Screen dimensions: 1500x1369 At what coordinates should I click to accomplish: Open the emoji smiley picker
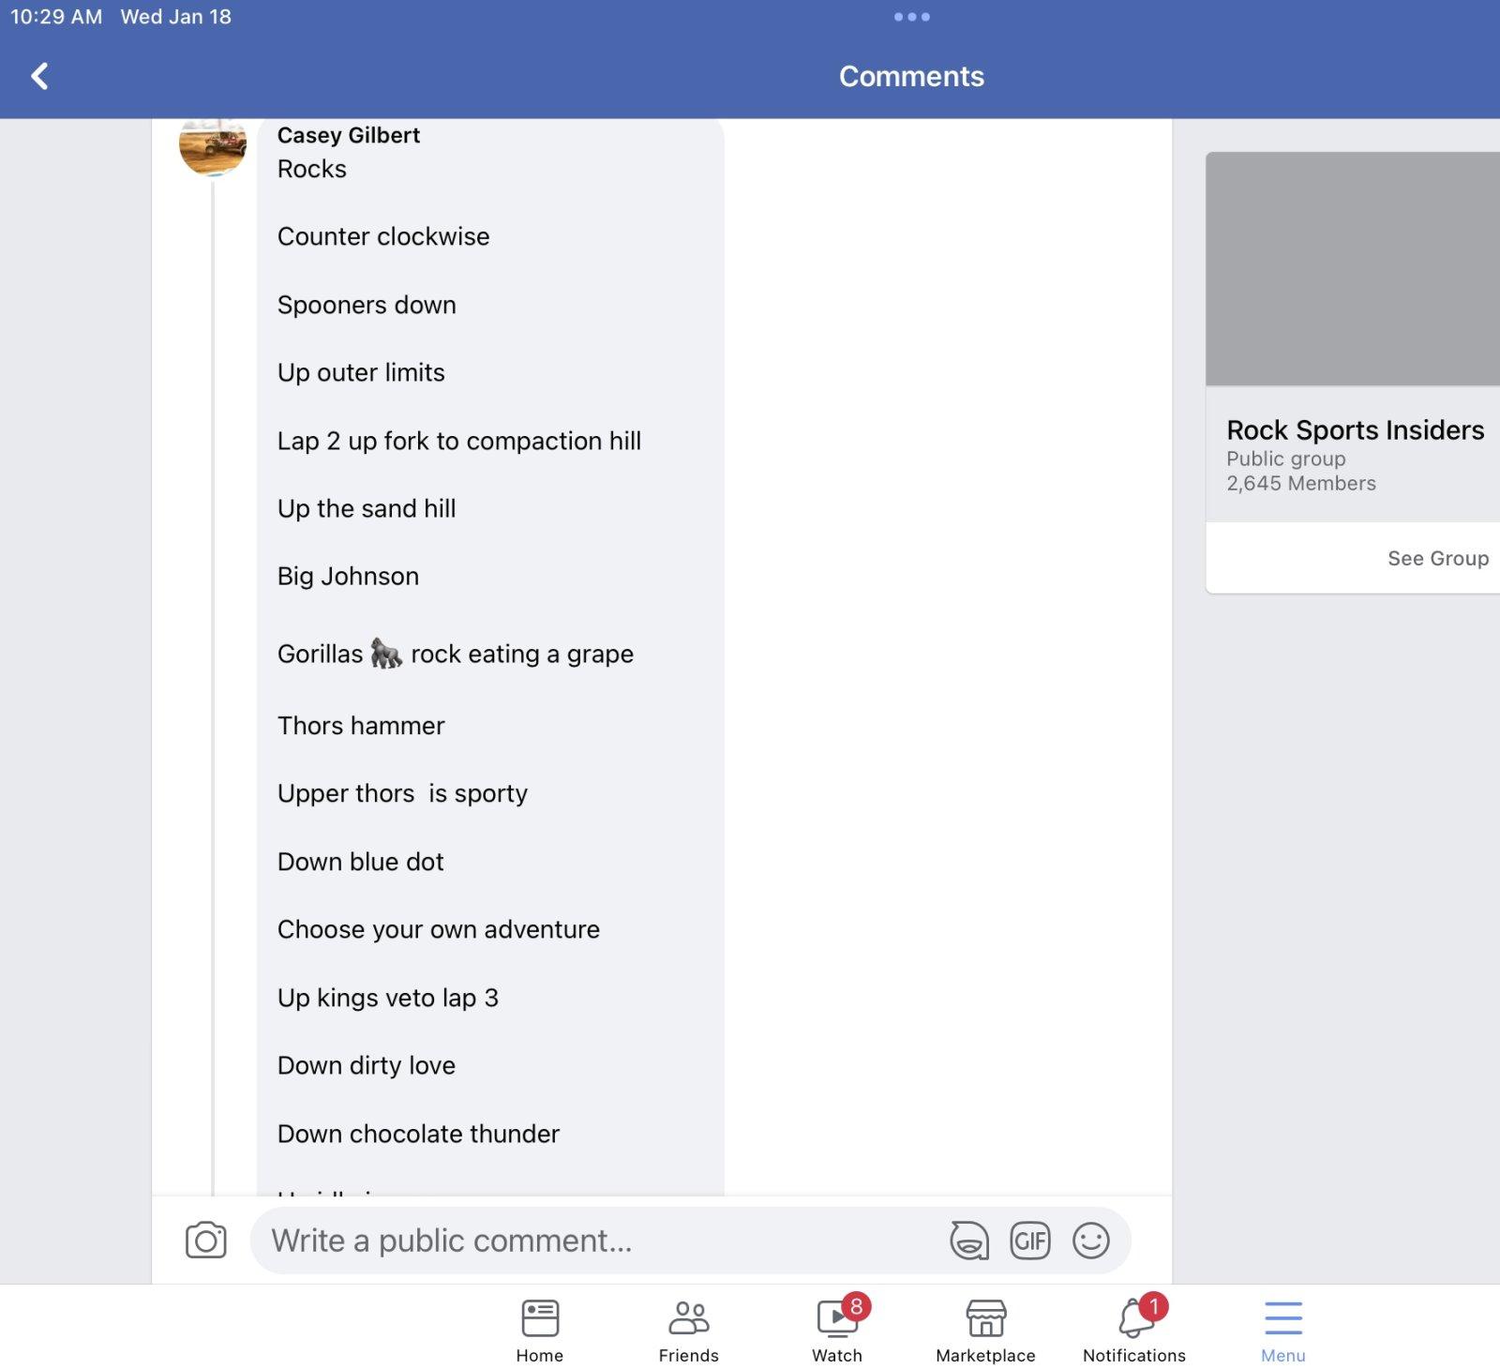pos(1090,1241)
